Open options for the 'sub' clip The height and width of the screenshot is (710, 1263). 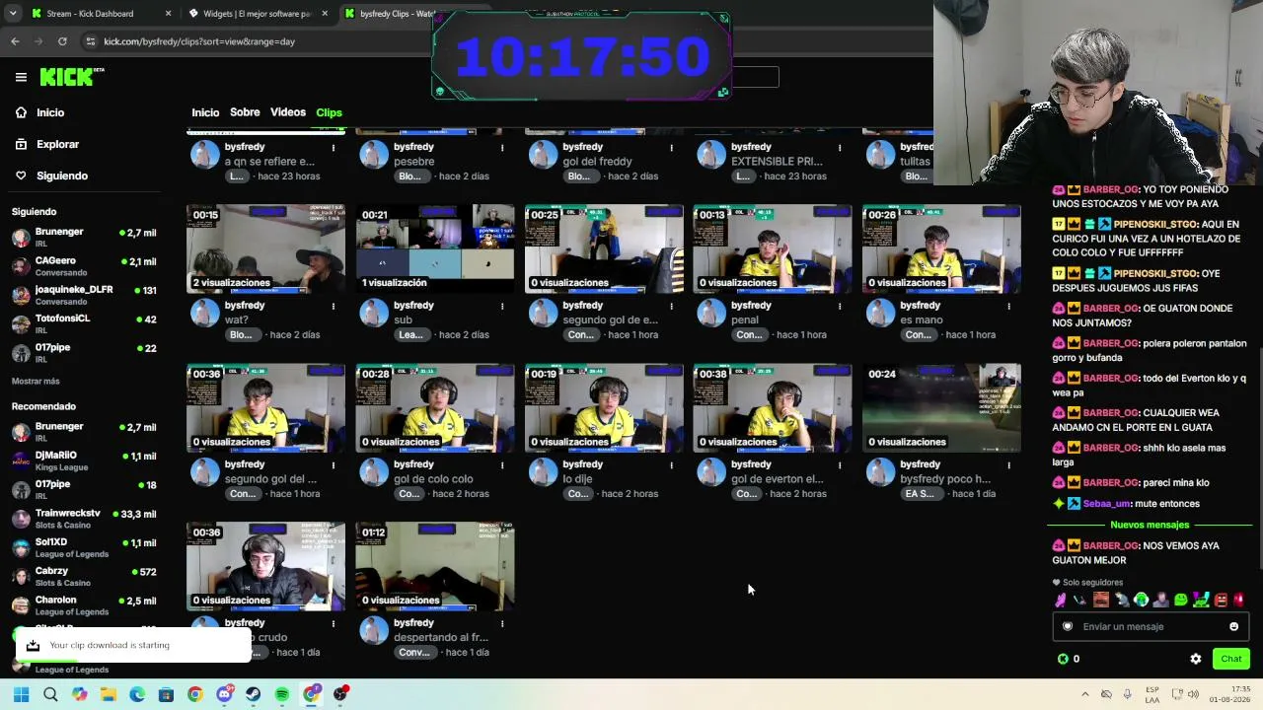click(502, 306)
